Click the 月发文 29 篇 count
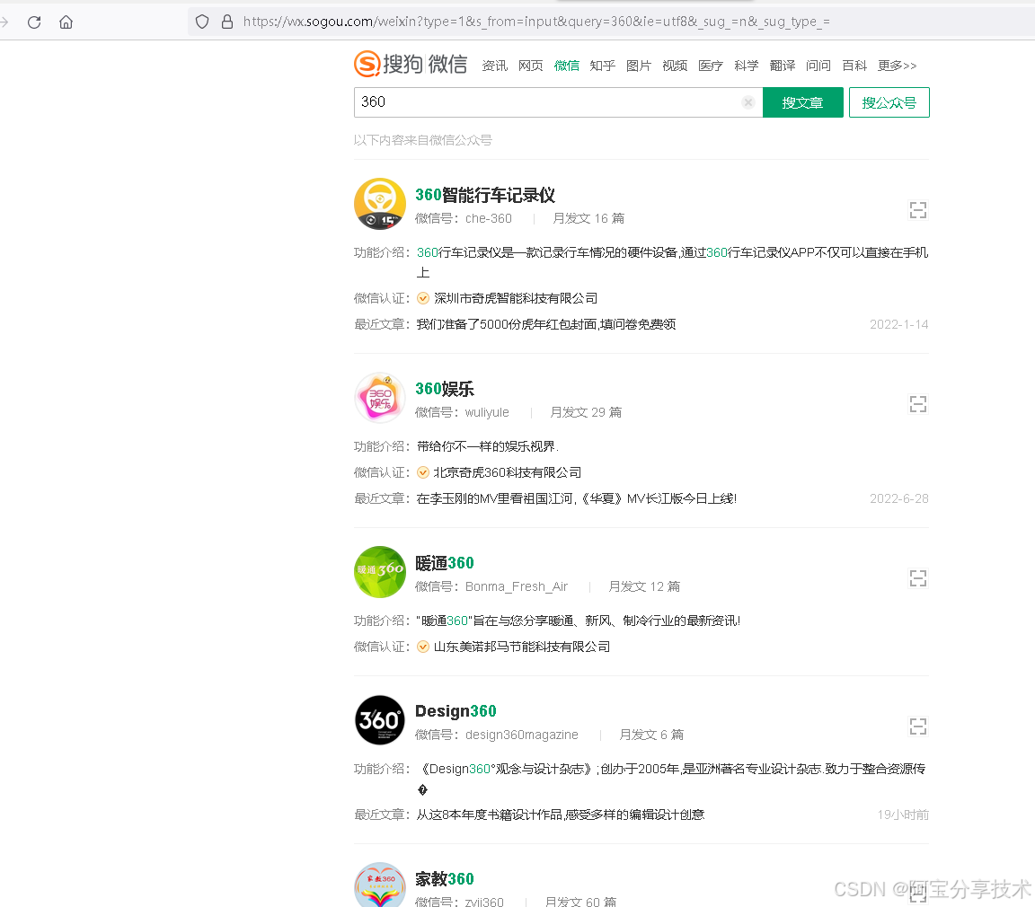The width and height of the screenshot is (1035, 907). (x=586, y=412)
